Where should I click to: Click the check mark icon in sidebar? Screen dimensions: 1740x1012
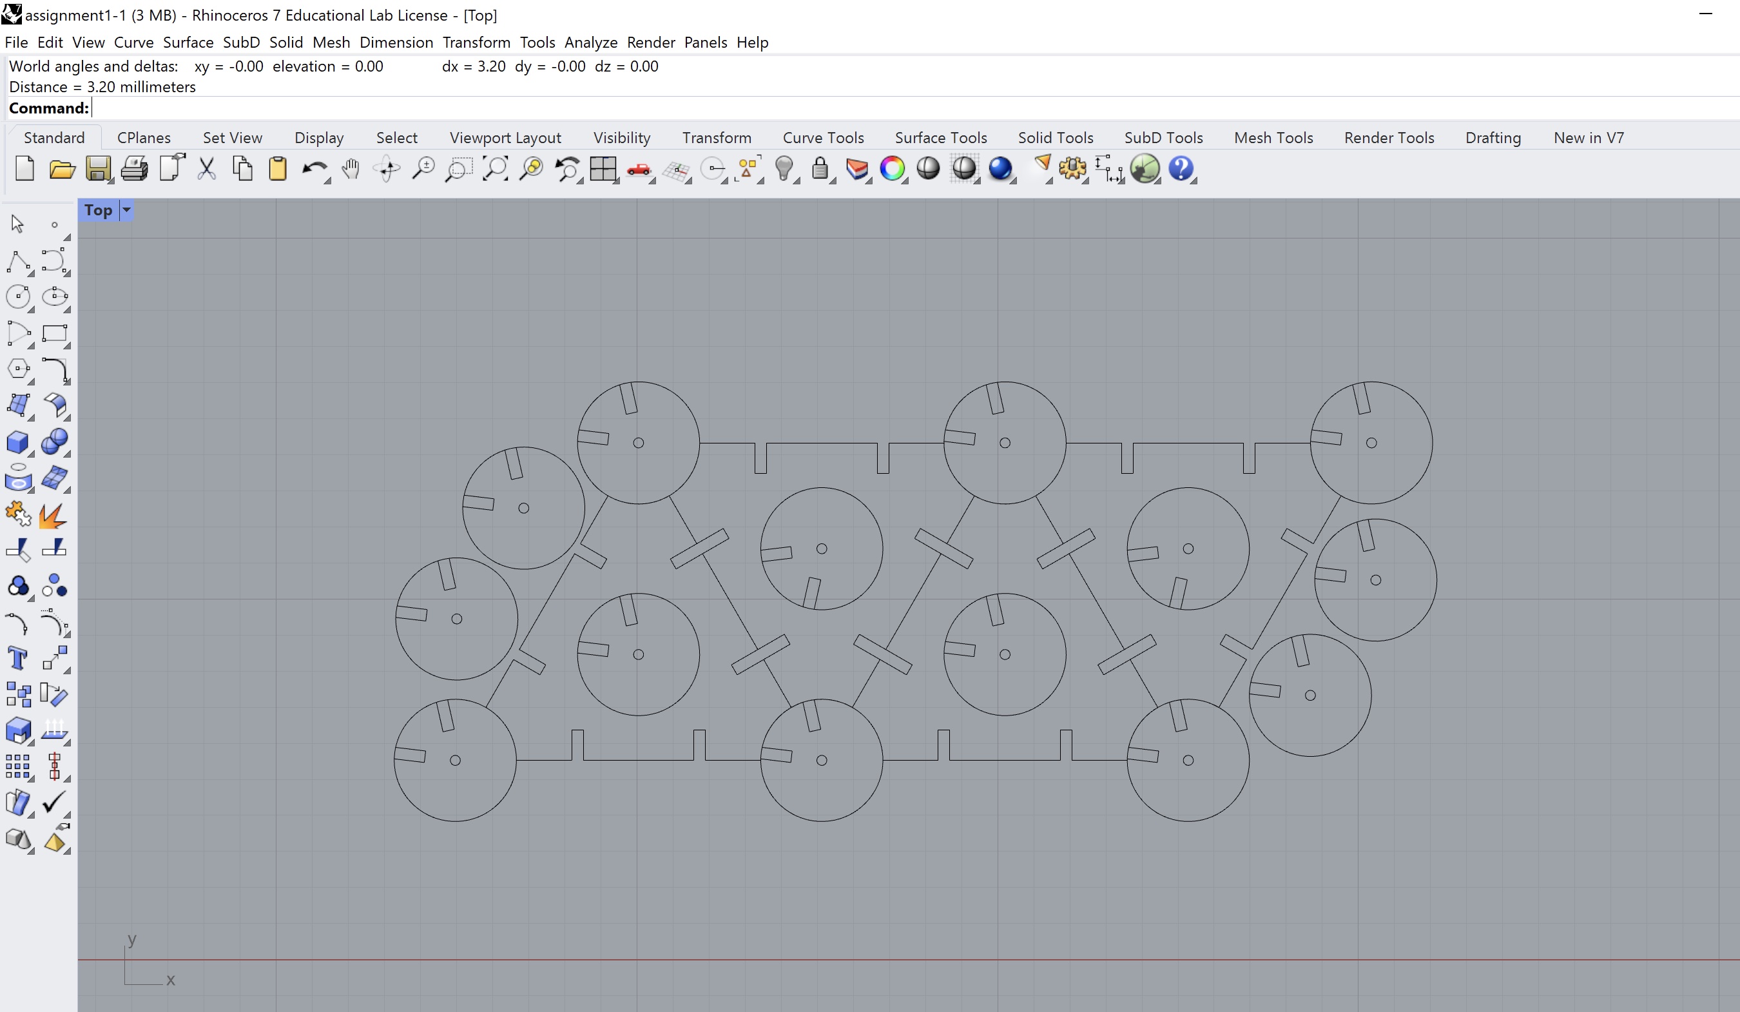pyautogui.click(x=54, y=802)
